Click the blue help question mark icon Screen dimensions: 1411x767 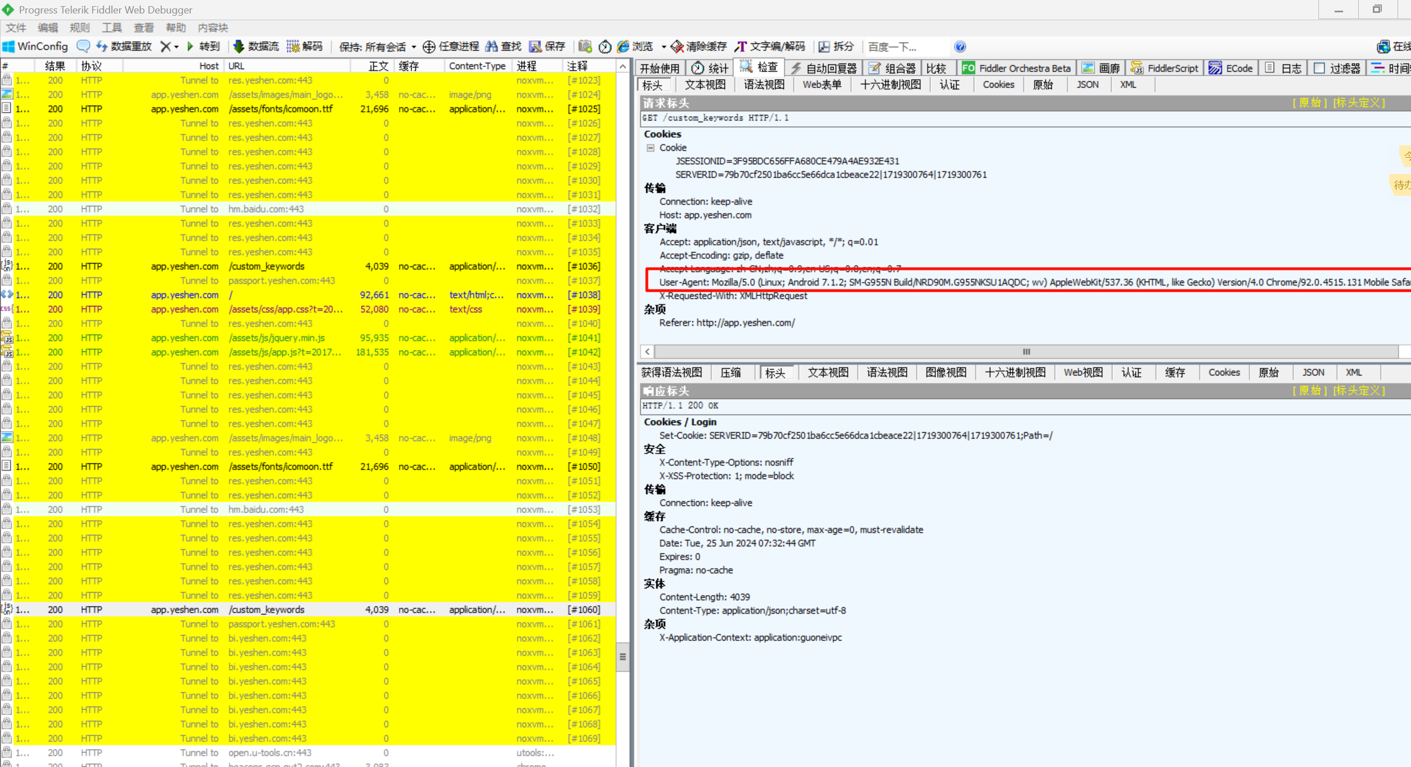click(960, 47)
